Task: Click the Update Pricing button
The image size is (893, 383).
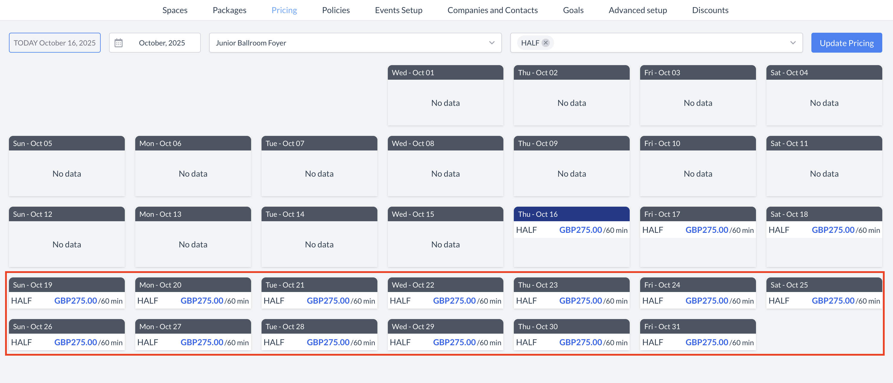Action: [847, 43]
